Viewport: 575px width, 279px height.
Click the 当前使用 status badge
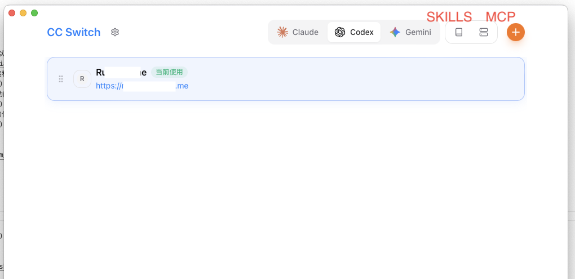point(169,72)
